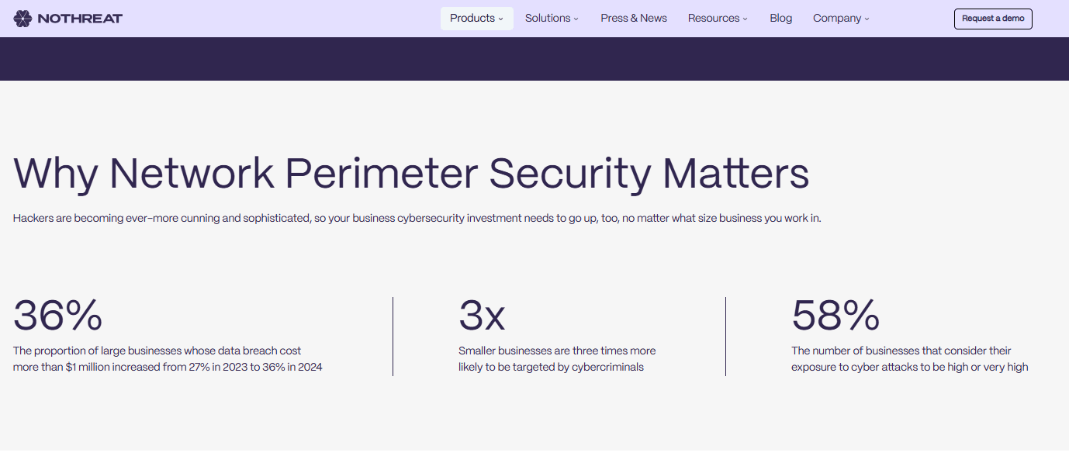The width and height of the screenshot is (1069, 456).
Task: Click the Why Network Perimeter Security Matters heading
Action: click(x=411, y=173)
